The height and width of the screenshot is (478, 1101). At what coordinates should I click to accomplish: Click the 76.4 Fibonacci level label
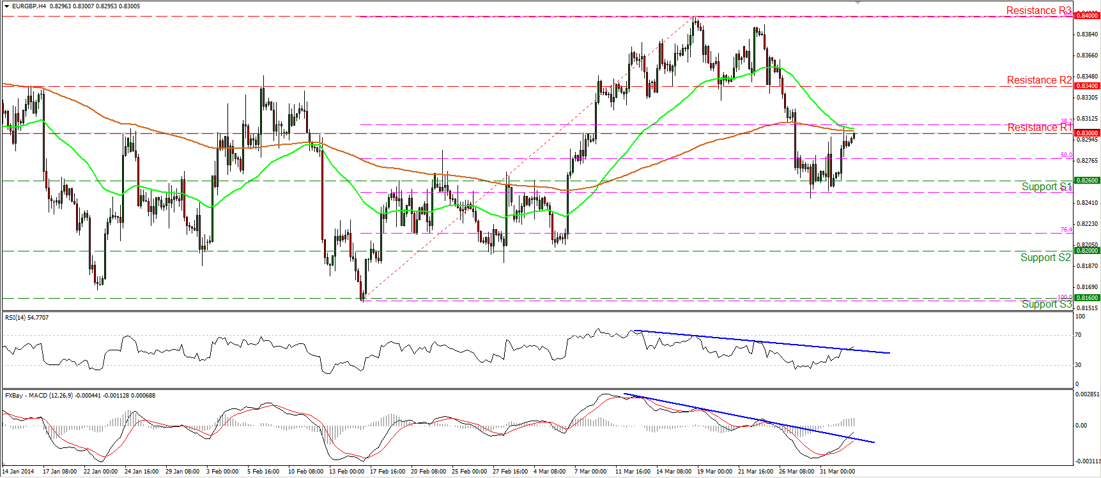(1066, 230)
